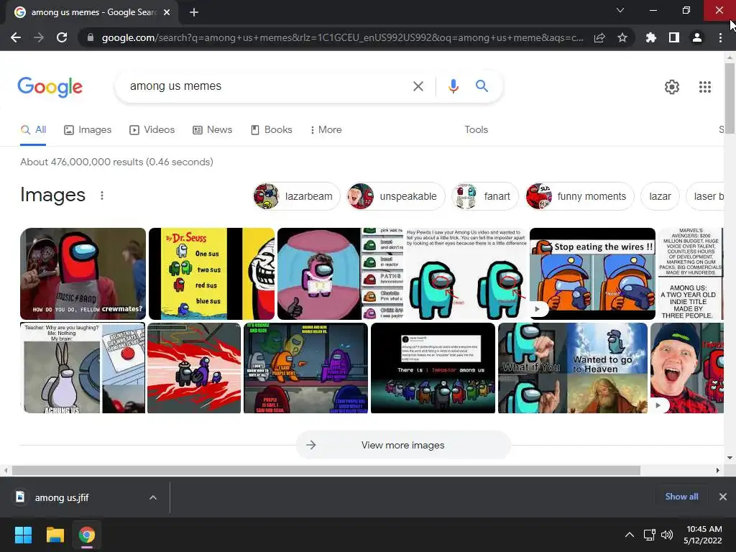The height and width of the screenshot is (552, 736).
Task: Open the orange and blue vent meme
Action: tap(305, 368)
